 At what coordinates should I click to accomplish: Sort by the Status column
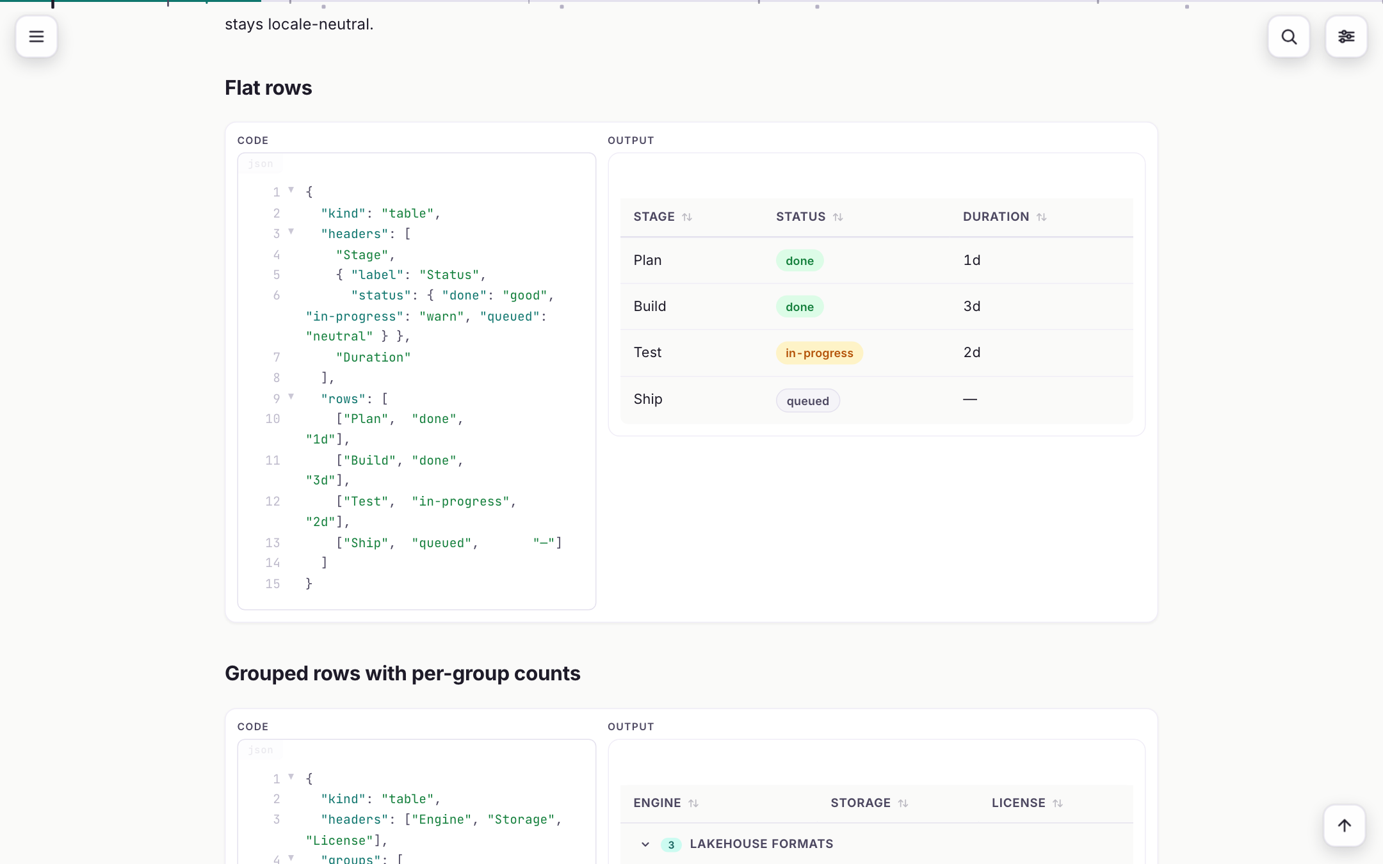tap(809, 217)
